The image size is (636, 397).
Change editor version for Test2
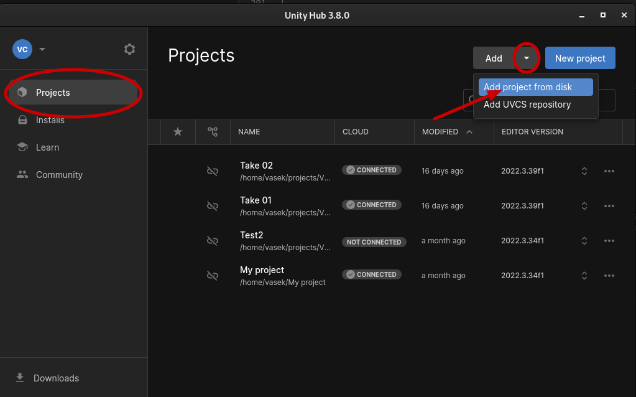coord(584,241)
